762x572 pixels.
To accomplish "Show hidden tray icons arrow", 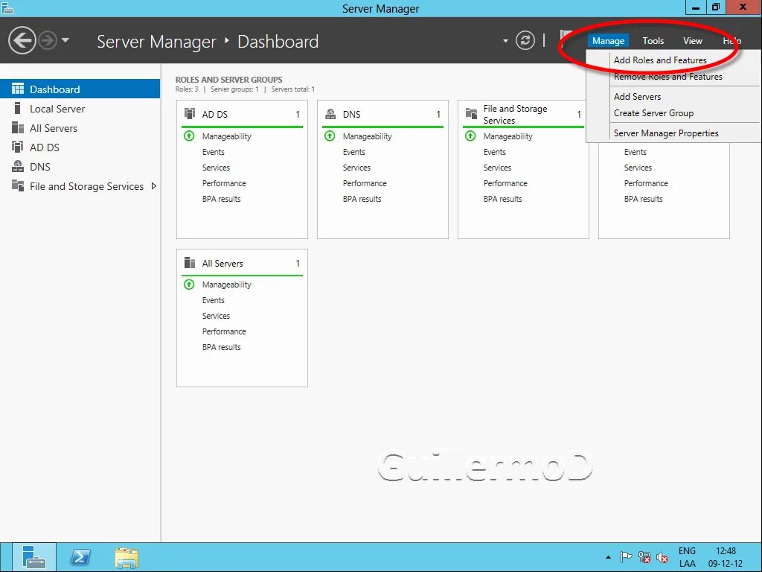I will pyautogui.click(x=608, y=557).
